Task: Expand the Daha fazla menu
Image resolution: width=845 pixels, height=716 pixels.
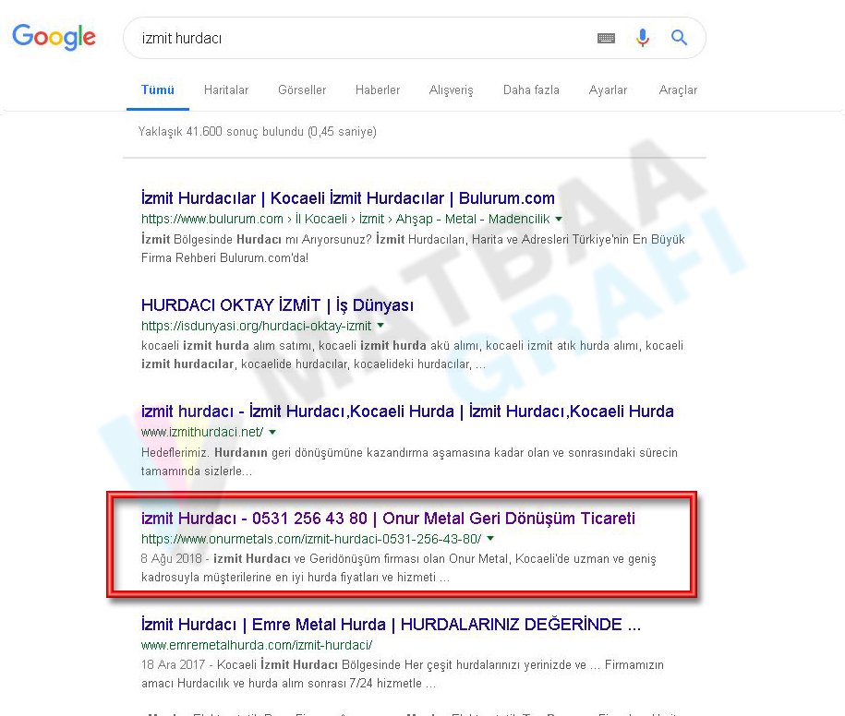Action: 531,89
